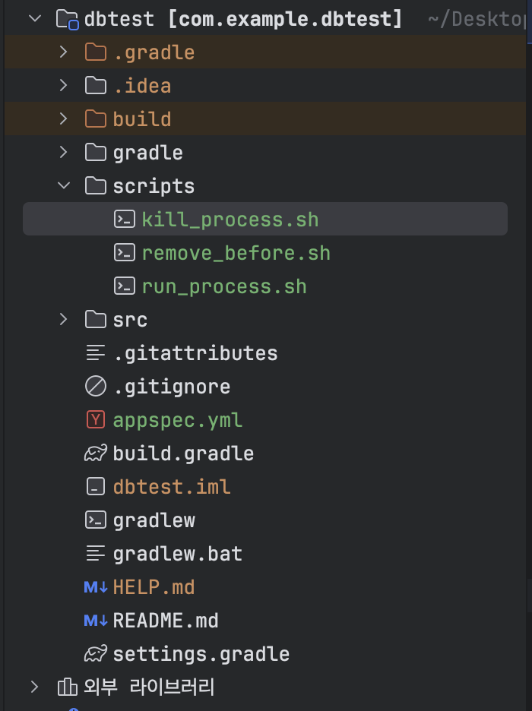This screenshot has width=532, height=711.
Task: Expand the src folder chevron
Action: click(x=64, y=320)
